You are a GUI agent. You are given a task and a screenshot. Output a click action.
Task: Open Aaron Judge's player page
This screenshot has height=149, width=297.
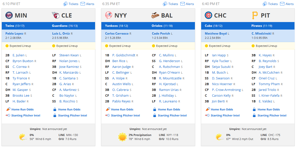coord(121,67)
